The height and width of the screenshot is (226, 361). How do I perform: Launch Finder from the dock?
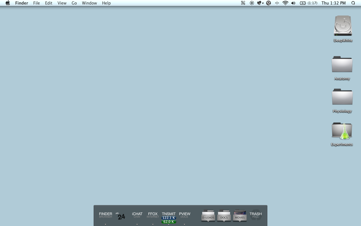coord(105,215)
